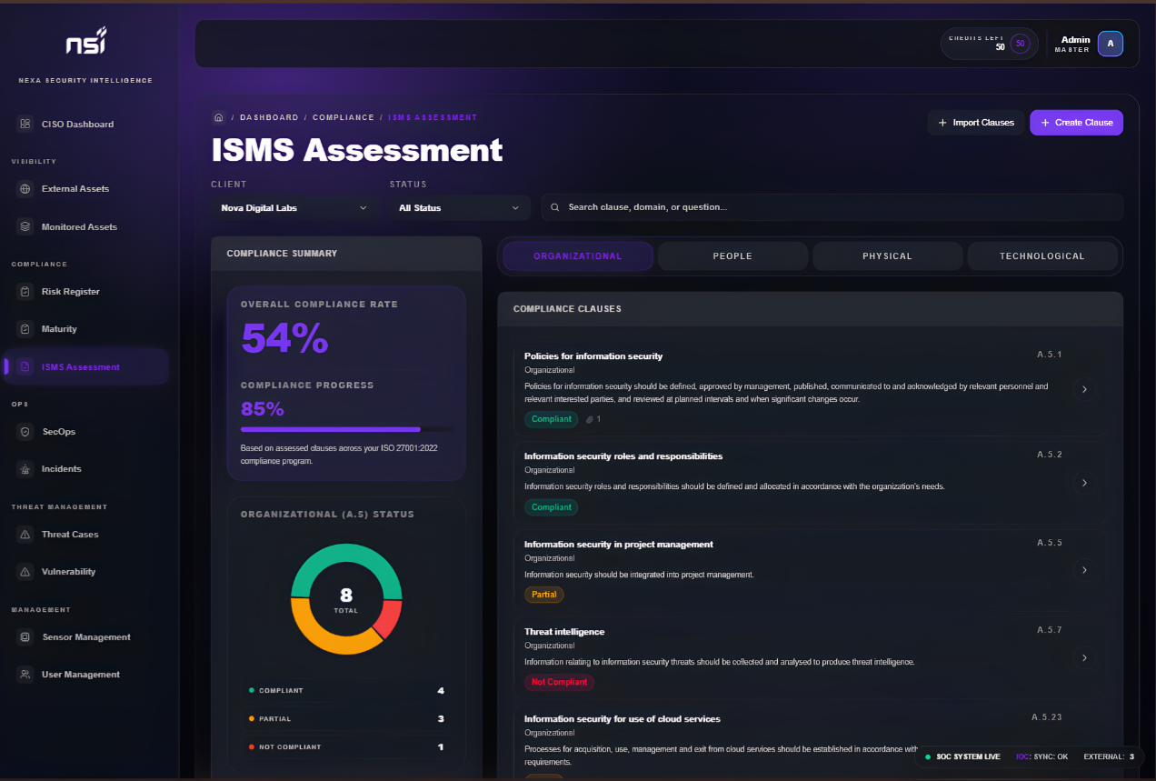1156x781 pixels.
Task: Click the red not compliant donut segment
Action: (x=389, y=618)
